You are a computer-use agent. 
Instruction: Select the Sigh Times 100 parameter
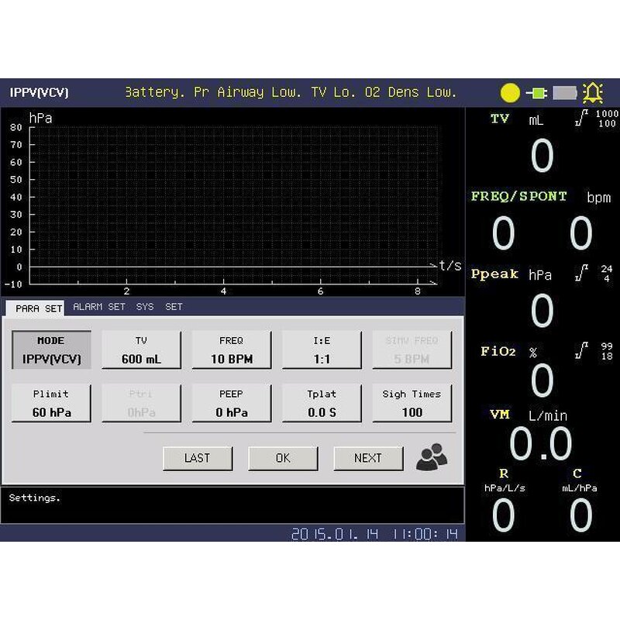412,404
